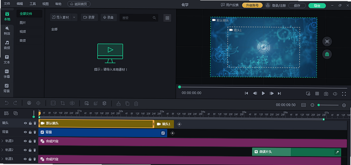
Task: Open the 字幕 subtitle sidebar panel
Action: [x=7, y=74]
